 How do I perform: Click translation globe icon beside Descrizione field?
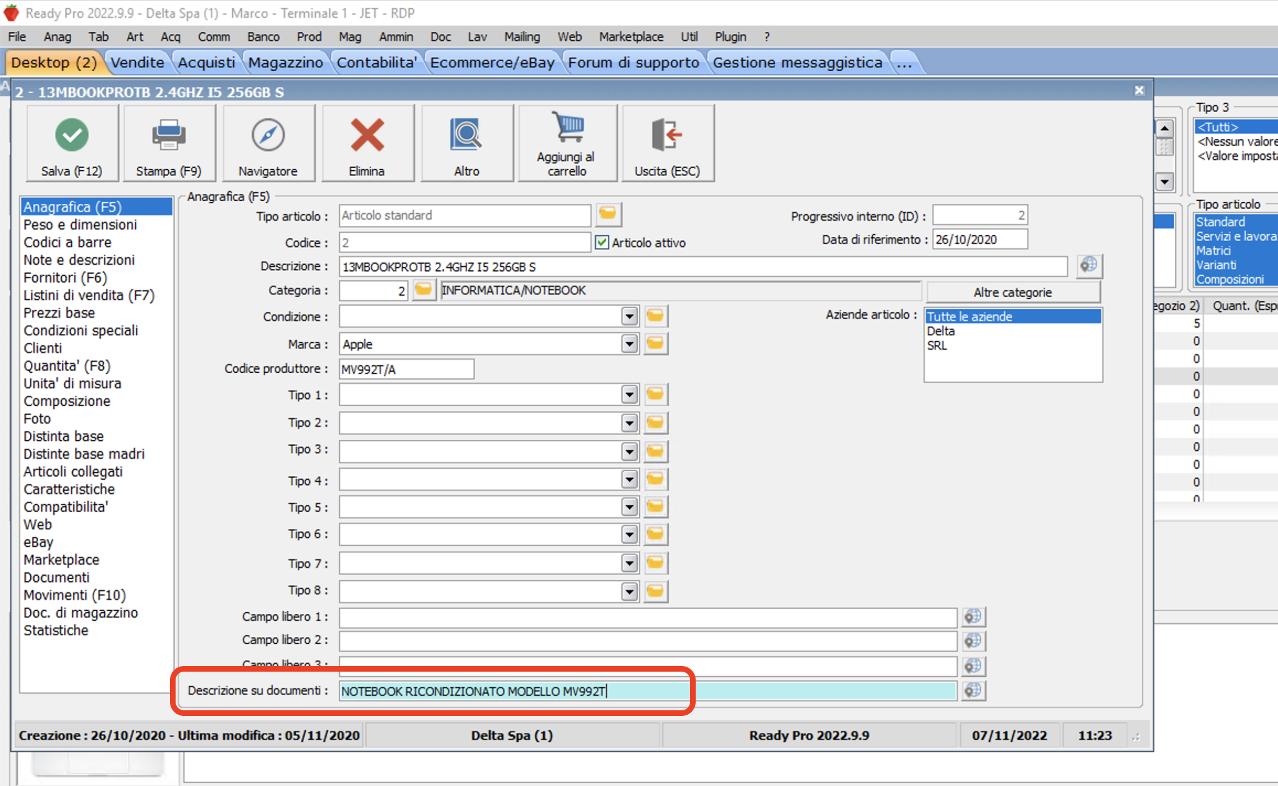click(x=1089, y=266)
